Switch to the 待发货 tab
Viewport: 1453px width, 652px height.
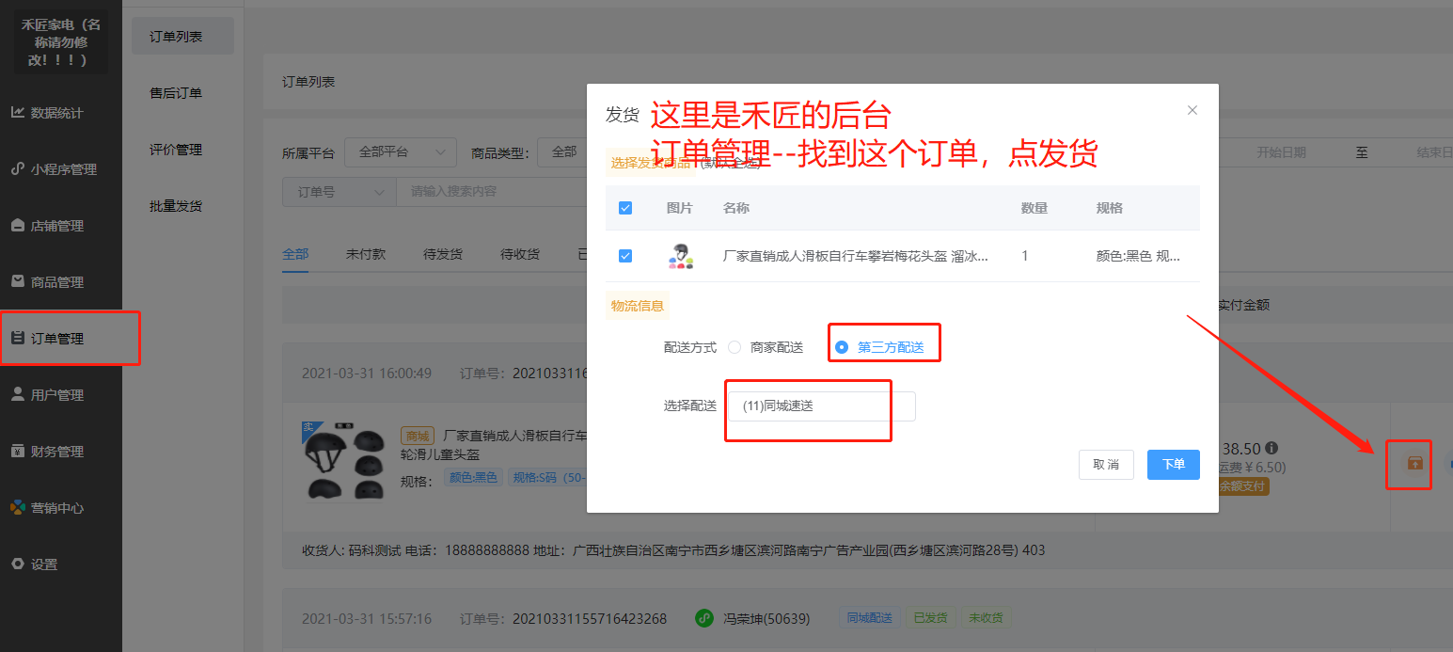(x=442, y=254)
